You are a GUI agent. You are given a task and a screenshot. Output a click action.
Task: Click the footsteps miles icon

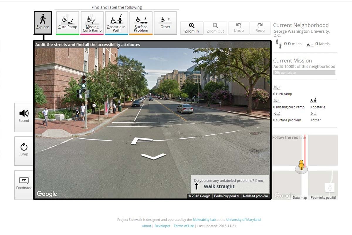point(278,44)
